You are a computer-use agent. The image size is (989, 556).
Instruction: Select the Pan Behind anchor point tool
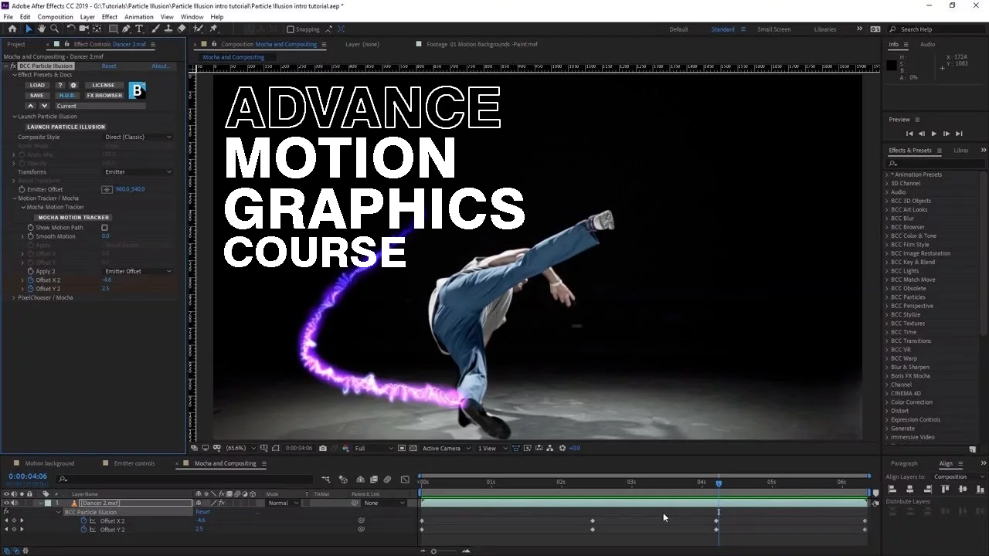click(97, 29)
